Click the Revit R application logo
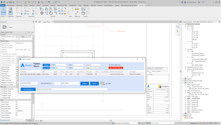This screenshot has height=125, width=221. tap(2, 2)
